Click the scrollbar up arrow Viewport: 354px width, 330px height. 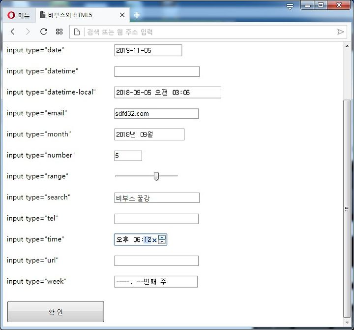coord(347,46)
